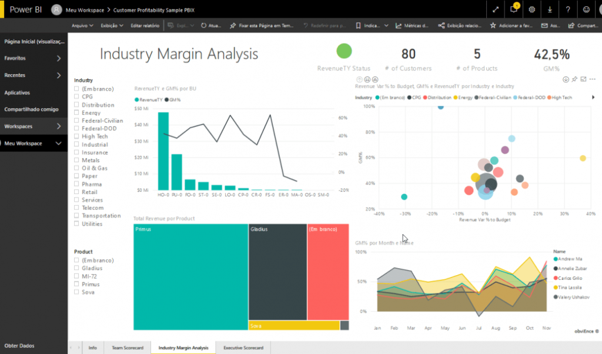Check the Federal-Civilian filter
This screenshot has height=354, width=602.
(x=76, y=120)
